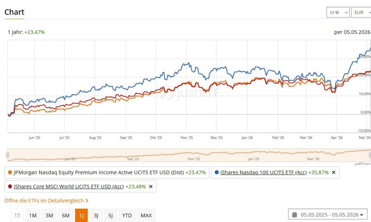Viewport: 371px width, 222px height.
Task: Click the 'per 05.05.2026' date label
Action: coord(352,32)
